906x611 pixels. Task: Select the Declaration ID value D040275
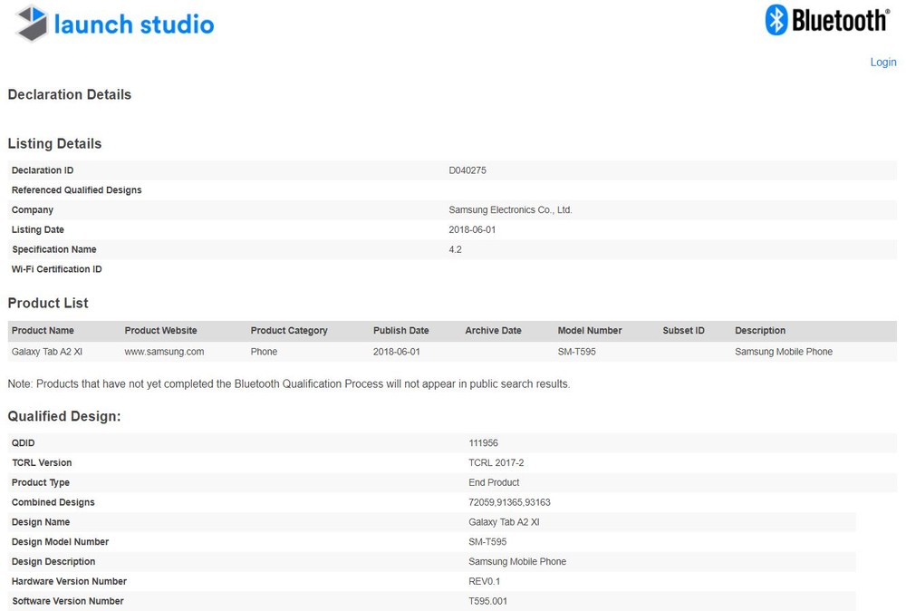pyautogui.click(x=467, y=170)
